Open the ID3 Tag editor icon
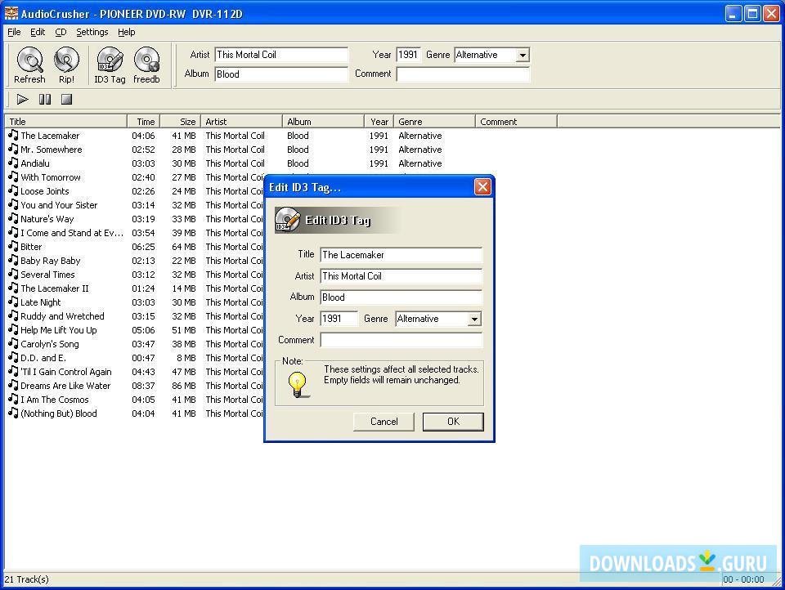This screenshot has width=785, height=590. (110, 60)
